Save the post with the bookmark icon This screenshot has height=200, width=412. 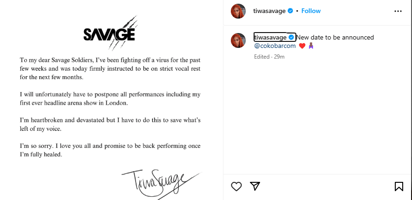coord(399,187)
